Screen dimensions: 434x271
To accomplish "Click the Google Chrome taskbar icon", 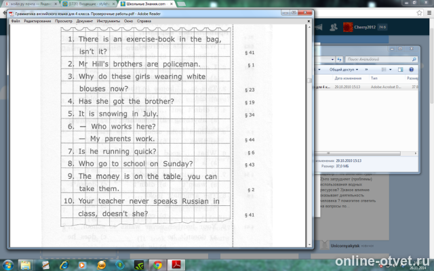I will pyautogui.click(x=157, y=264).
